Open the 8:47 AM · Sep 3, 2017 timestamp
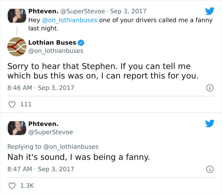Image resolution: width=222 pixels, height=194 pixels. [41, 169]
